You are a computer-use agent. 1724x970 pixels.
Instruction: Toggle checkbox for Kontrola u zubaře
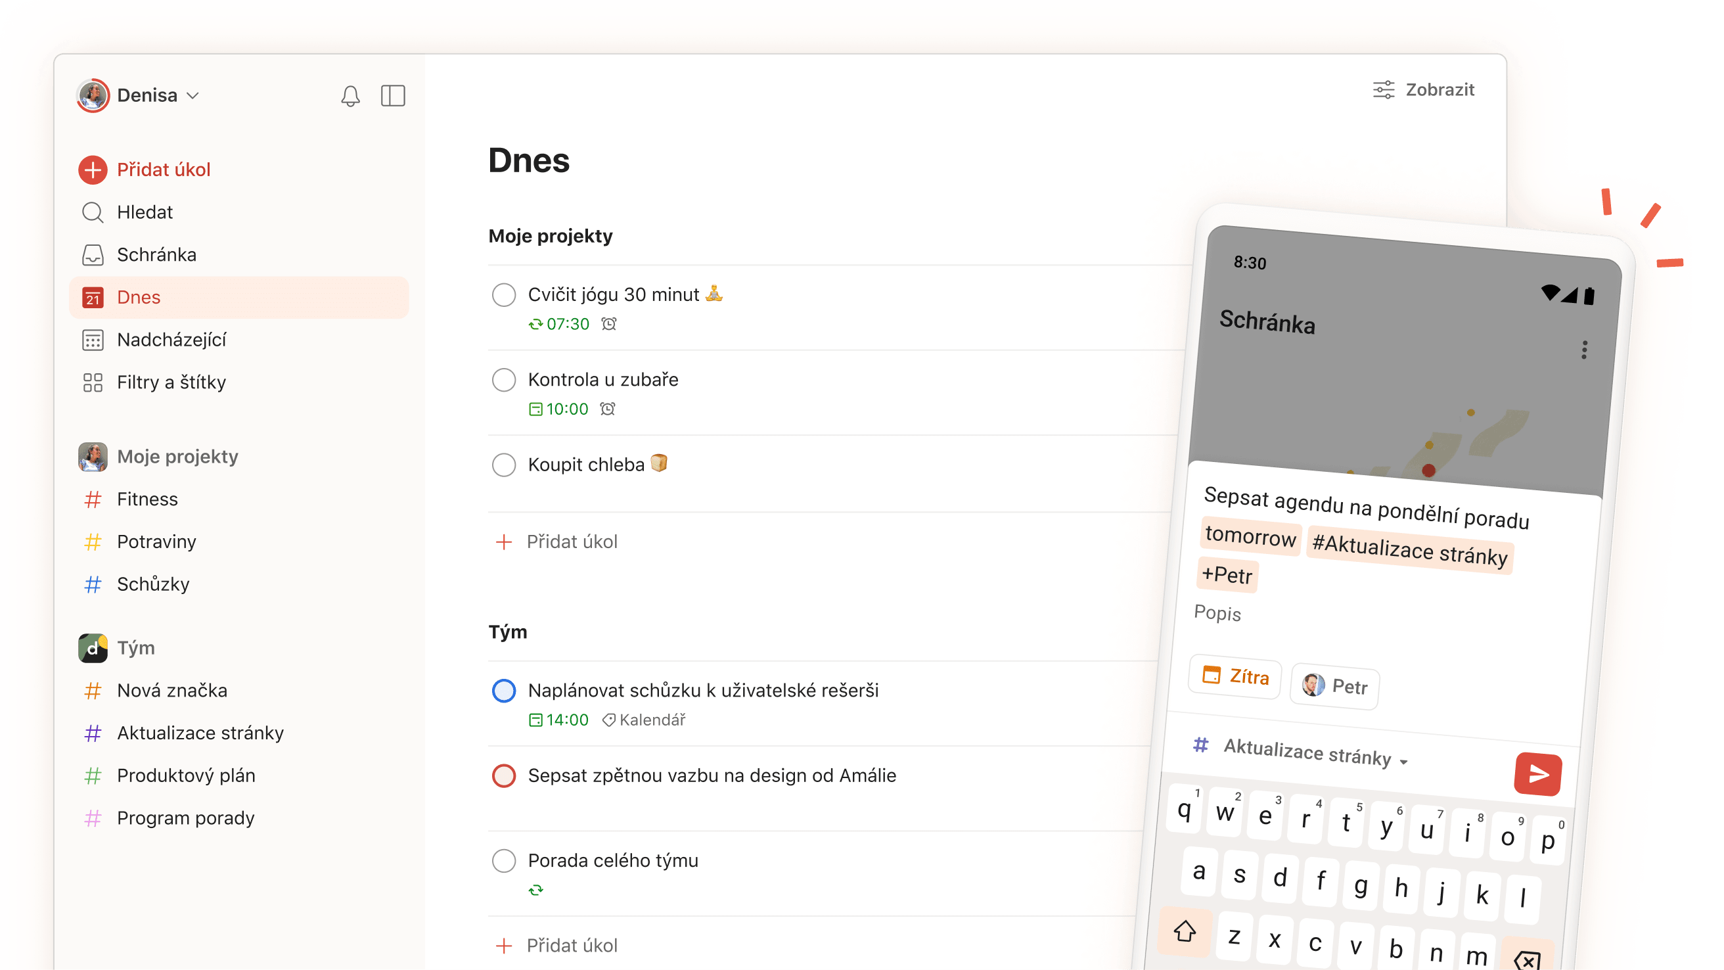[503, 379]
